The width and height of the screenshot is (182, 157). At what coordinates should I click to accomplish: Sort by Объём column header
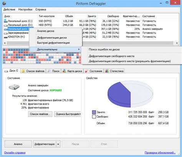[x=65, y=16]
